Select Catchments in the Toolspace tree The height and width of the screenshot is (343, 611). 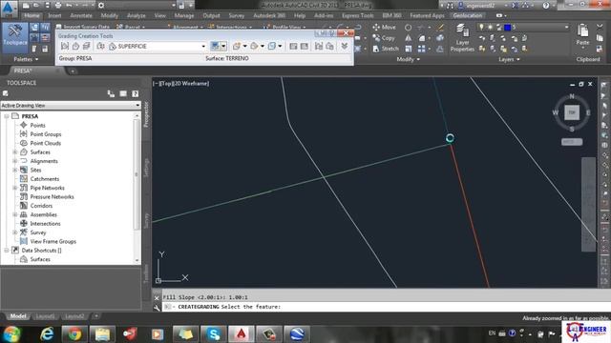coord(45,179)
